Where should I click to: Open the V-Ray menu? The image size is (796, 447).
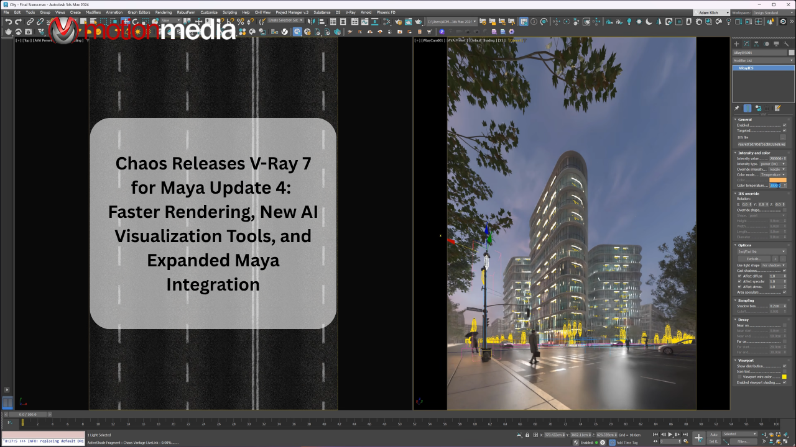(x=351, y=12)
